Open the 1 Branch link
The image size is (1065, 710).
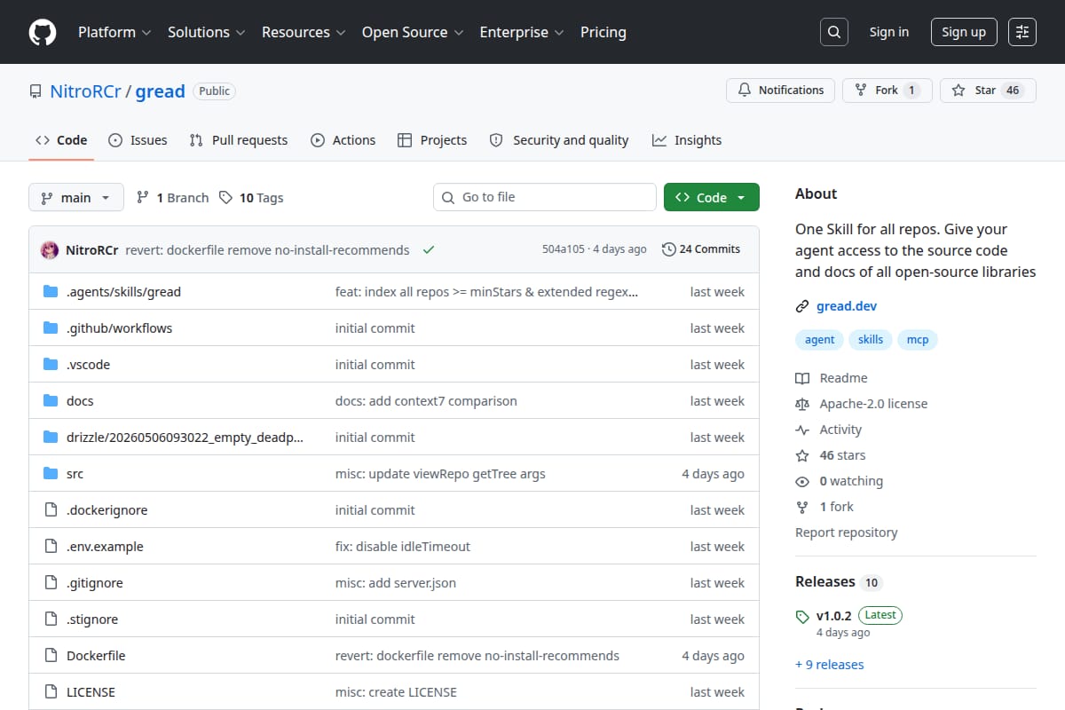click(x=172, y=197)
